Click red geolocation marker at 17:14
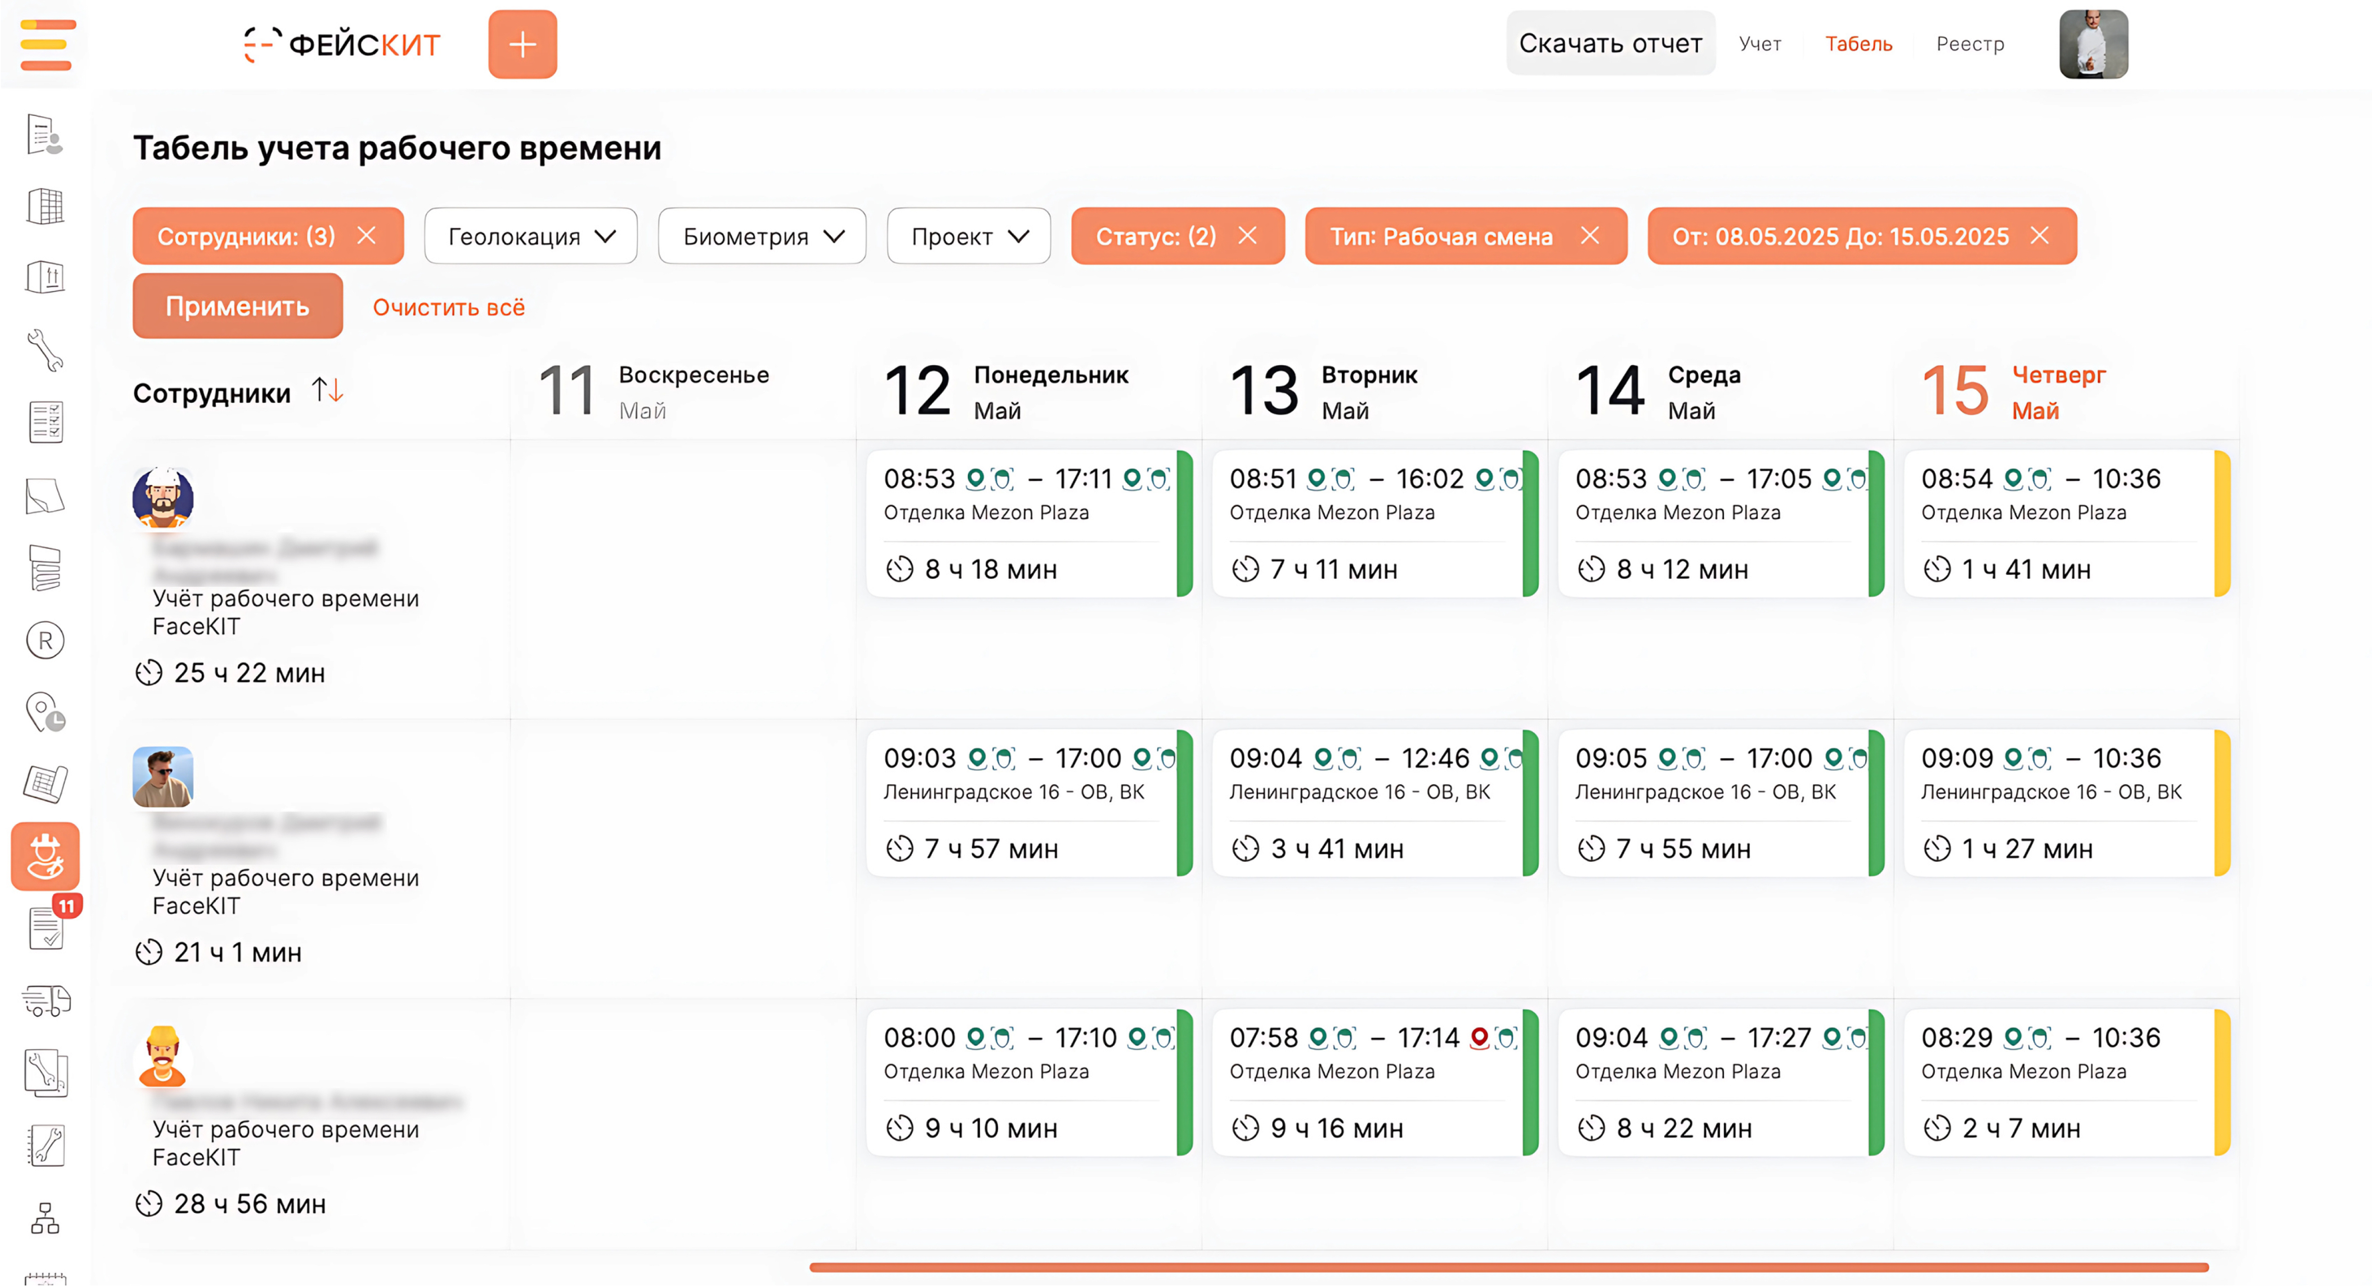 (1480, 1038)
